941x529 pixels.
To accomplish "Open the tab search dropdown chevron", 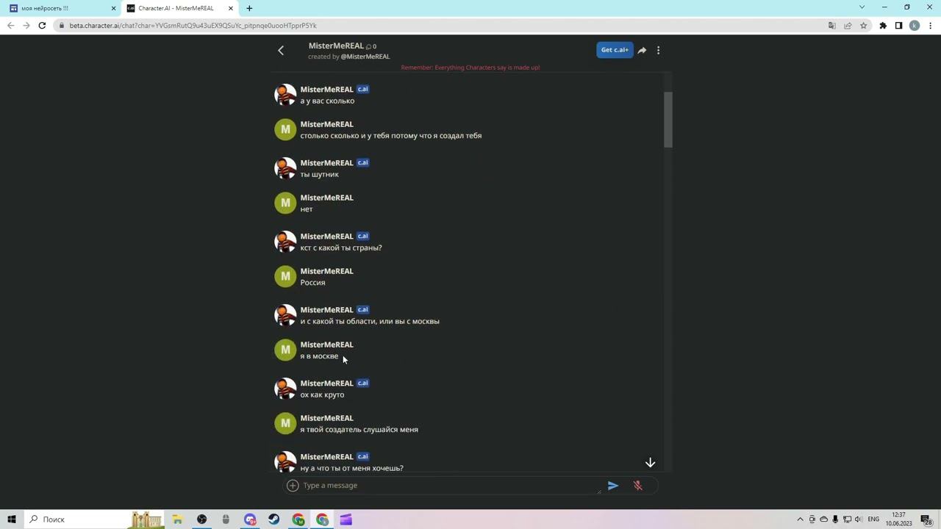I will point(862,7).
